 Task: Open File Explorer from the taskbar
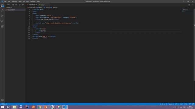(14, 107)
